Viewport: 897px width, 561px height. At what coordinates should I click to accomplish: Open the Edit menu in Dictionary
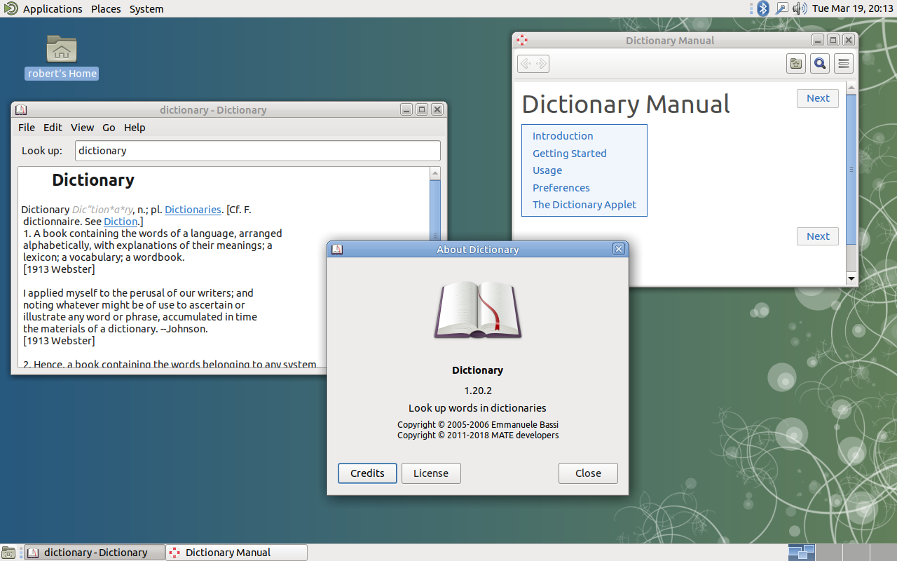click(x=53, y=127)
